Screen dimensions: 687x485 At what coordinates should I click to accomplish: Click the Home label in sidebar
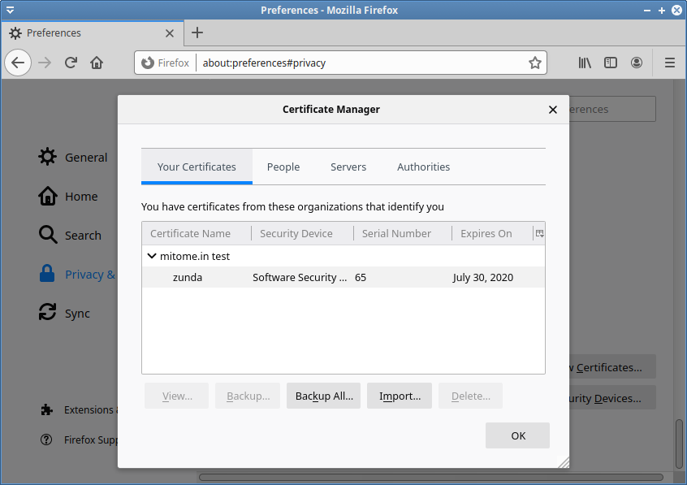pyautogui.click(x=81, y=197)
